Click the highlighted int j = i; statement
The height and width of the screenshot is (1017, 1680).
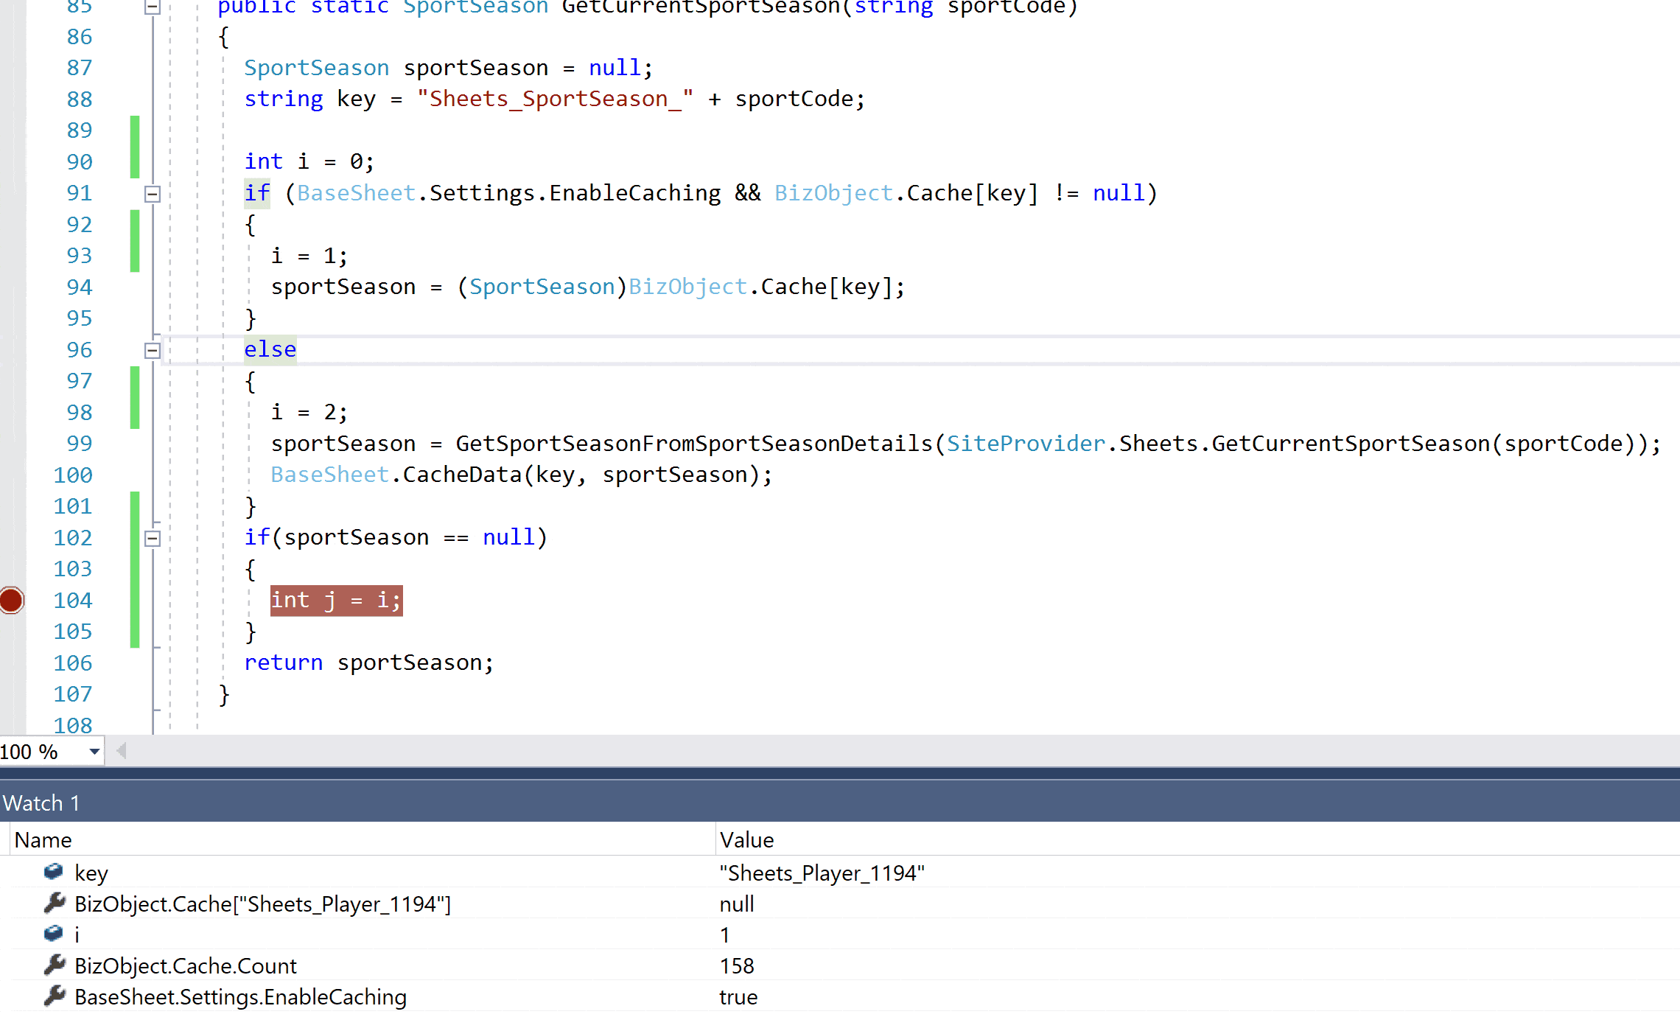click(x=336, y=600)
